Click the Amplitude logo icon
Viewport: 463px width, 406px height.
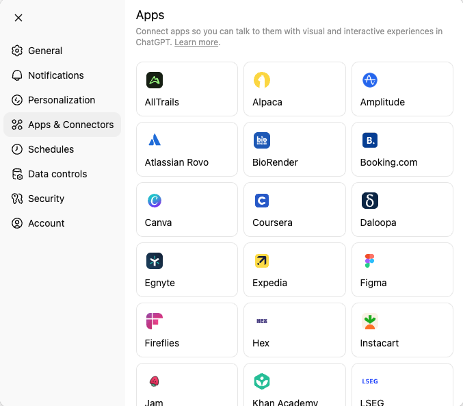(x=370, y=80)
